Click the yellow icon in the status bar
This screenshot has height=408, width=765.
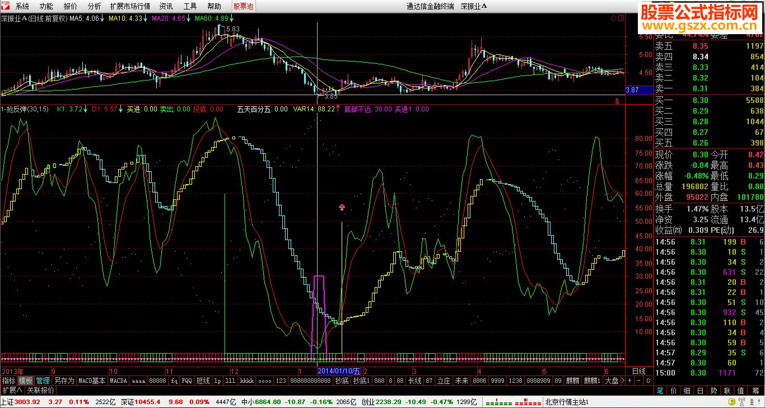click(732, 402)
